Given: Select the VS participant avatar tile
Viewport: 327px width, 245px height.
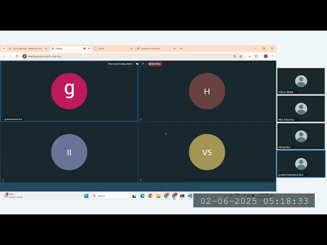Looking at the screenshot, I should [207, 152].
